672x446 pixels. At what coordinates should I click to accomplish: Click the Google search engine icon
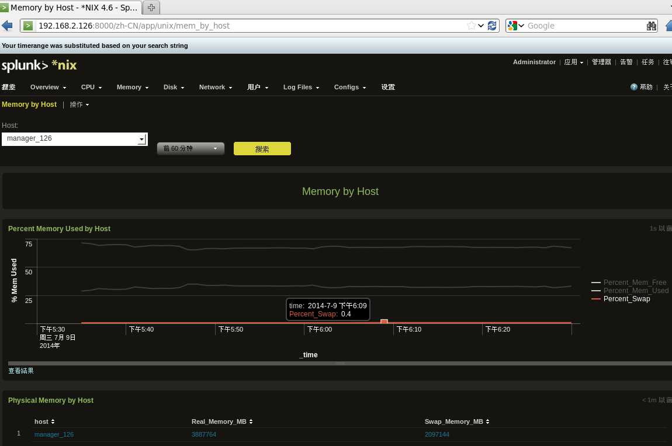(512, 26)
